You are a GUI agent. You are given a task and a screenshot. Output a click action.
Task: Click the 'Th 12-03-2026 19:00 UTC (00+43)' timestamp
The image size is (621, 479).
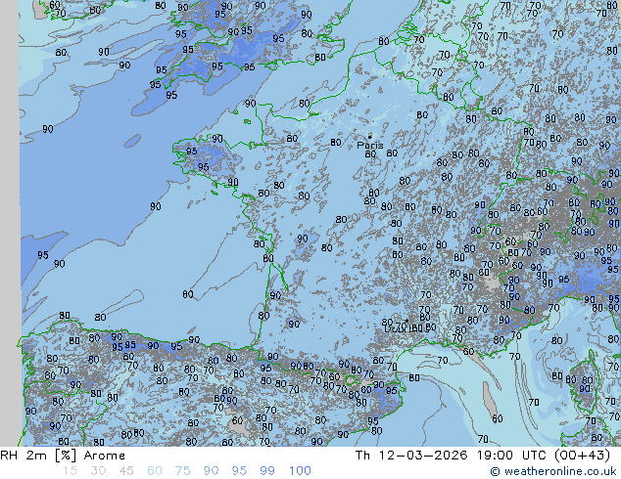482,456
